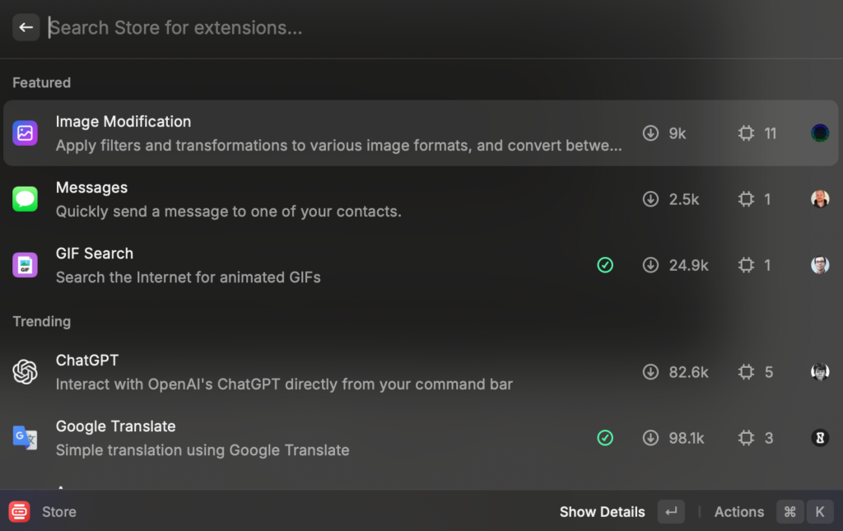Click the Show Details button

pyautogui.click(x=602, y=511)
